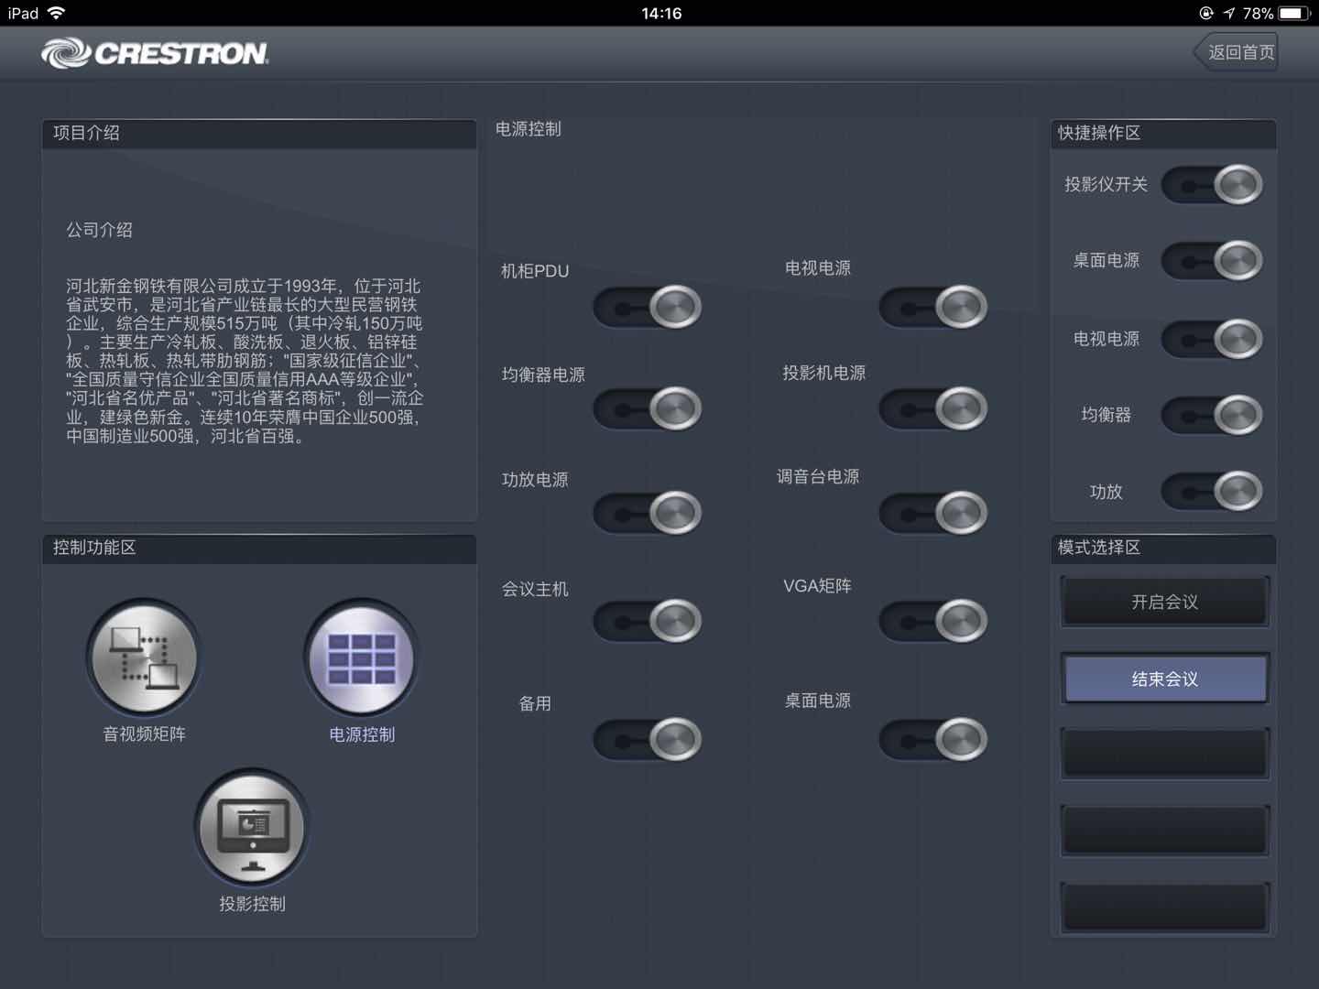The width and height of the screenshot is (1319, 989).
Task: Turn on 投影机电源 switch
Action: point(932,408)
